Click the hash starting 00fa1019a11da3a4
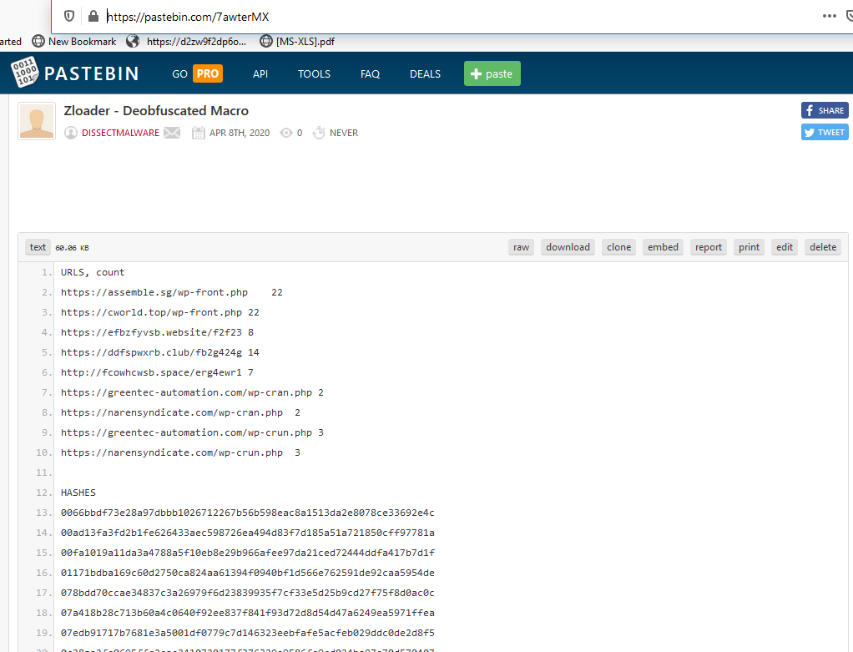This screenshot has width=853, height=652. pos(248,553)
